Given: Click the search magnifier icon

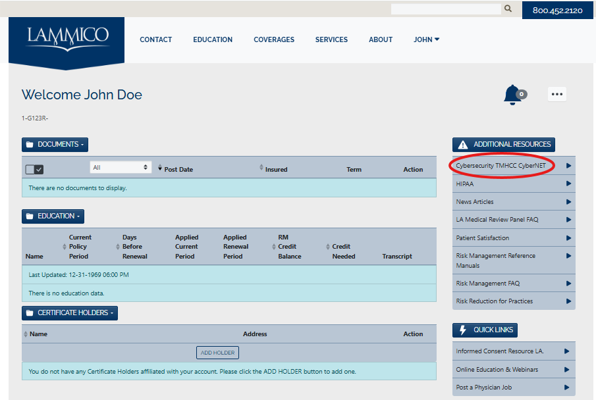Looking at the screenshot, I should click(x=508, y=9).
